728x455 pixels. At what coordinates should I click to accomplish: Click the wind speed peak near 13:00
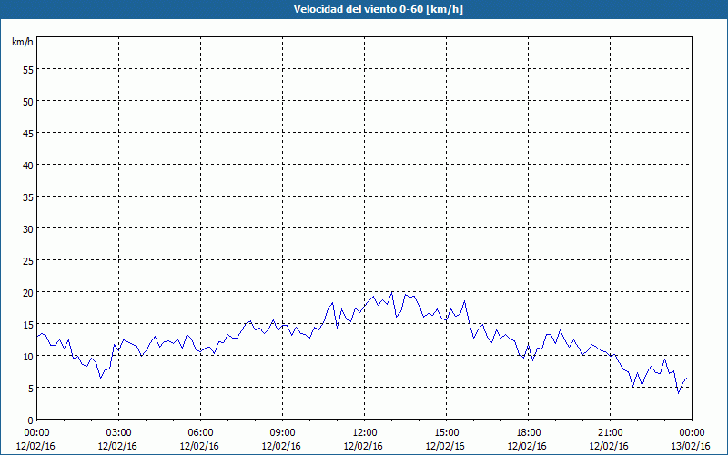pos(392,292)
